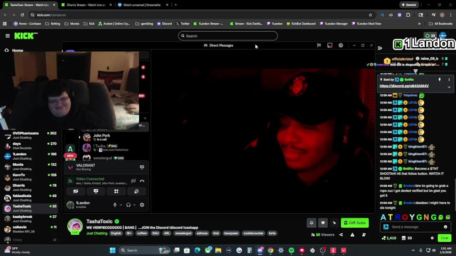Expand Discord microphone input options arrow
The height and width of the screenshot is (256, 456).
point(121,205)
